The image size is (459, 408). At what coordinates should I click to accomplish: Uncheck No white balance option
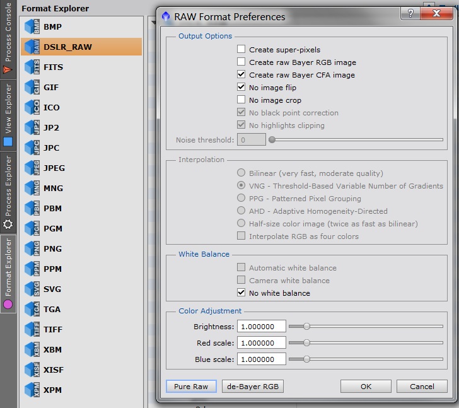(241, 293)
